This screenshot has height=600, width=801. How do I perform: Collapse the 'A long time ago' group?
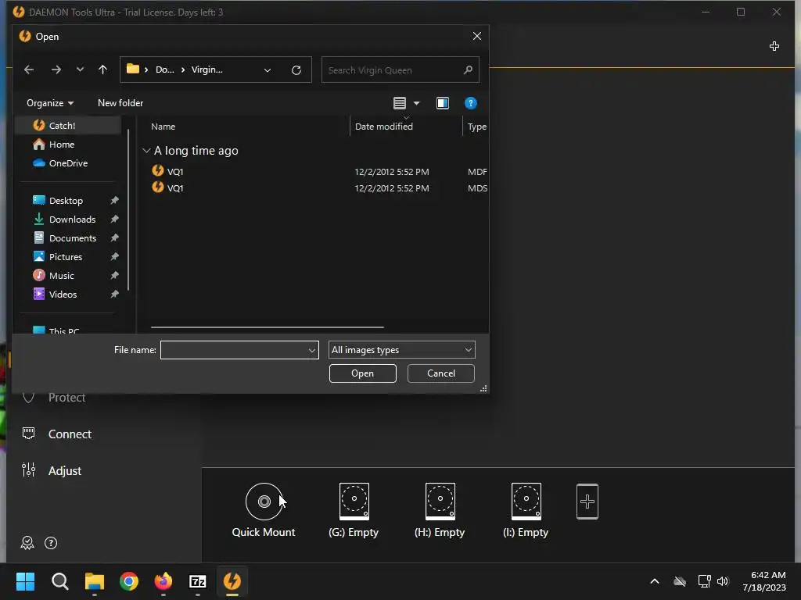point(146,151)
